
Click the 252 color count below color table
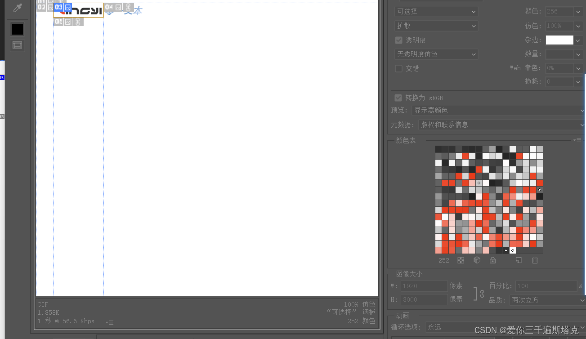pos(444,260)
